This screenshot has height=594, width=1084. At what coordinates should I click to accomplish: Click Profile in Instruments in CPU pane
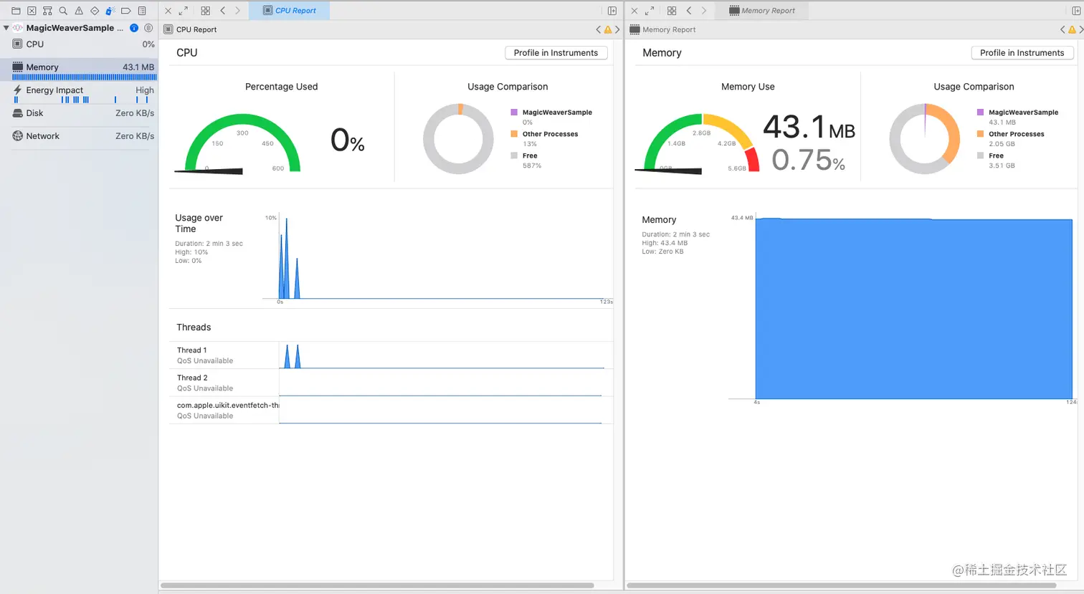point(556,53)
